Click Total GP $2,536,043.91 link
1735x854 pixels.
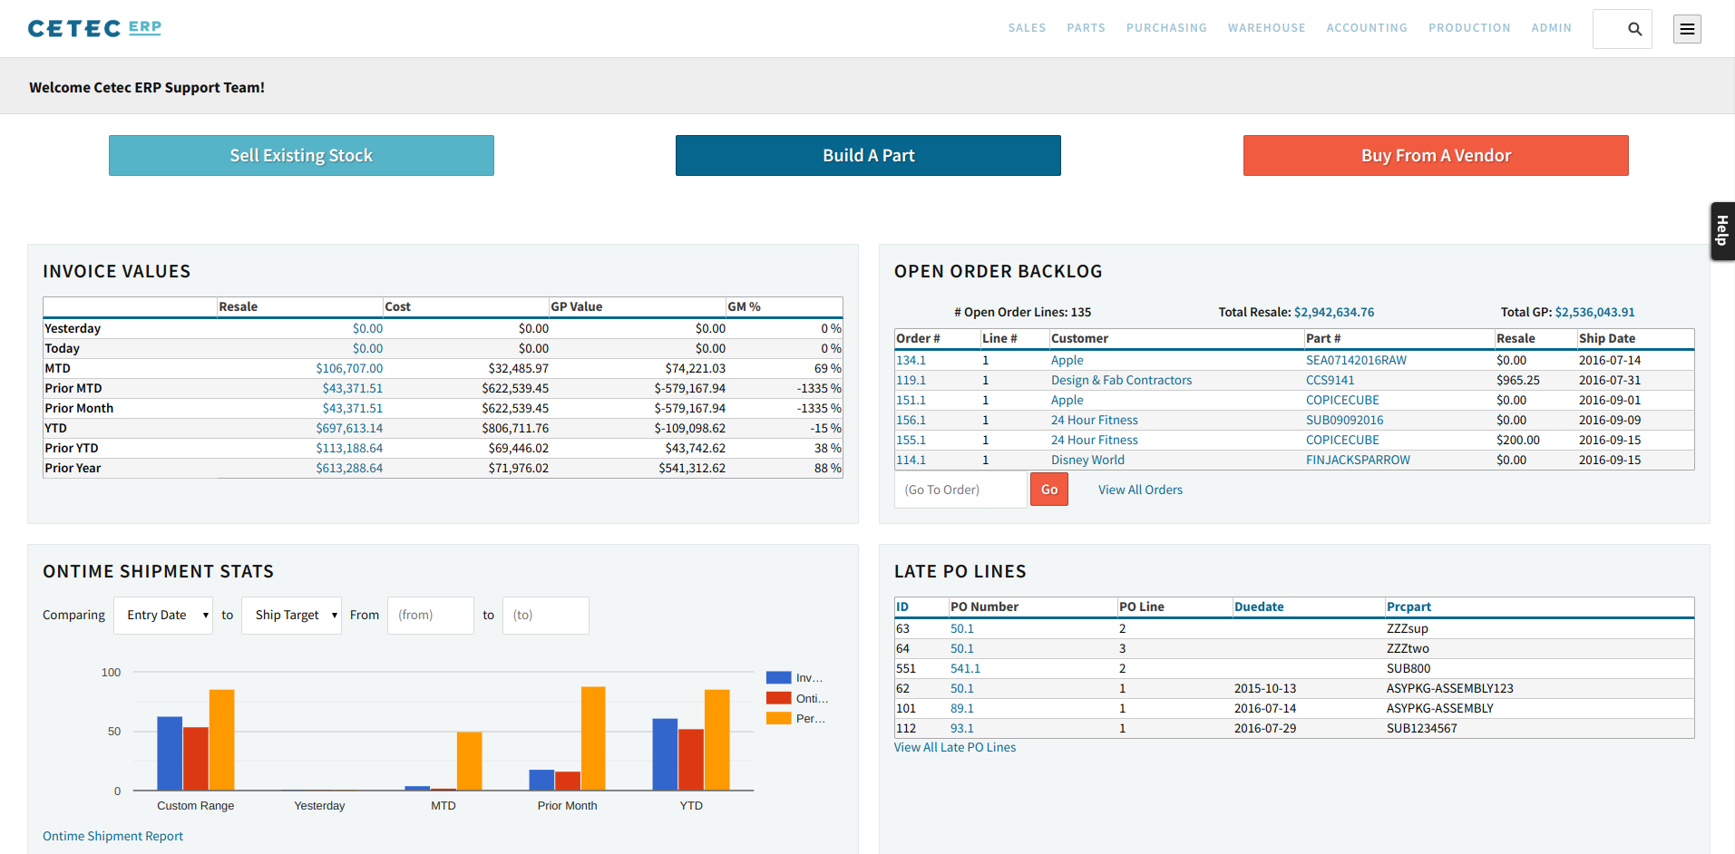pos(1594,312)
